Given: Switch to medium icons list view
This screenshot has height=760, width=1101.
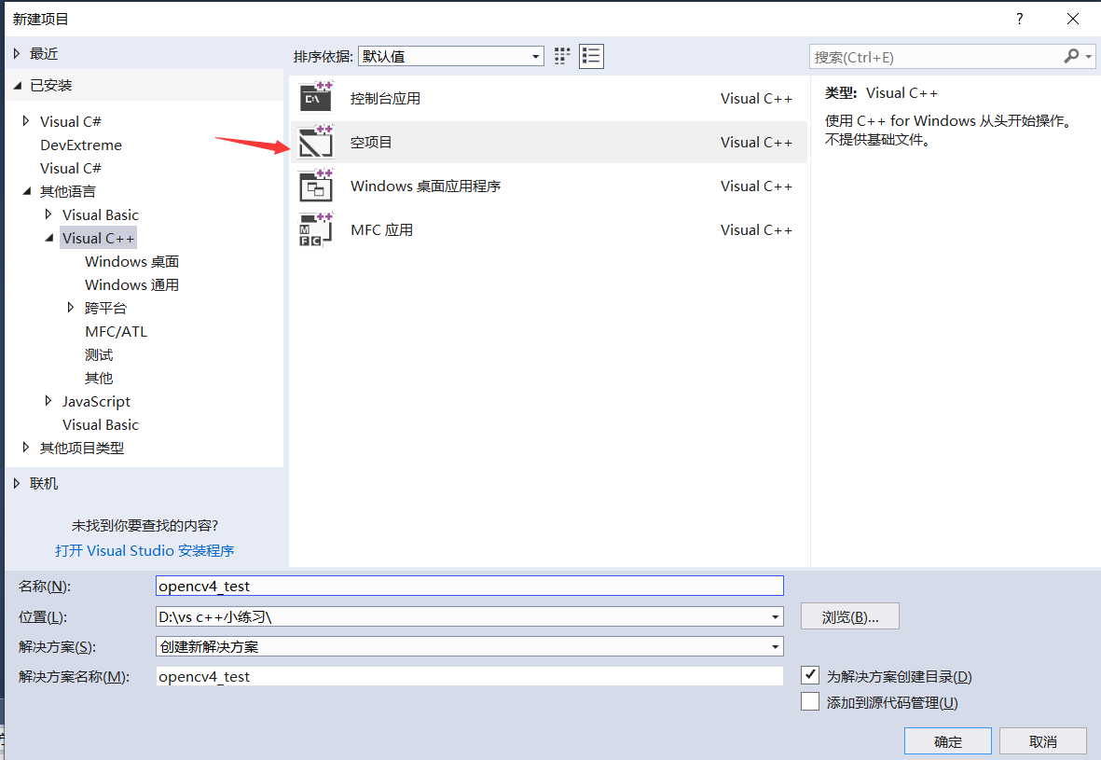Looking at the screenshot, I should 591,56.
